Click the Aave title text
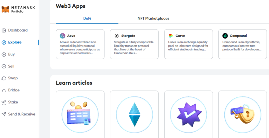 (x=71, y=36)
